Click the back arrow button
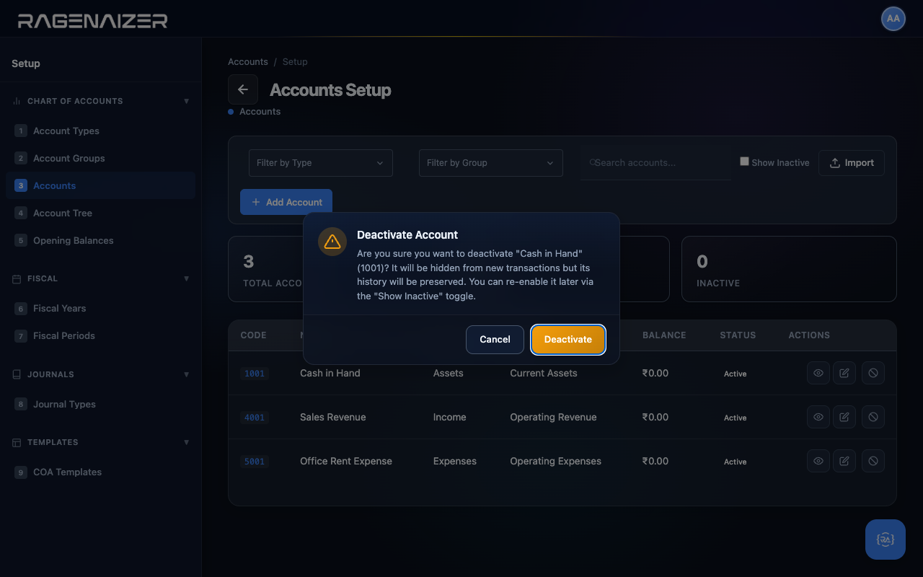The height and width of the screenshot is (577, 923). 243,89
